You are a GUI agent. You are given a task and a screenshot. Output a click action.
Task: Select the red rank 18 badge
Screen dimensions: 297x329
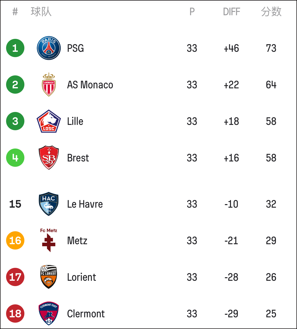15,314
